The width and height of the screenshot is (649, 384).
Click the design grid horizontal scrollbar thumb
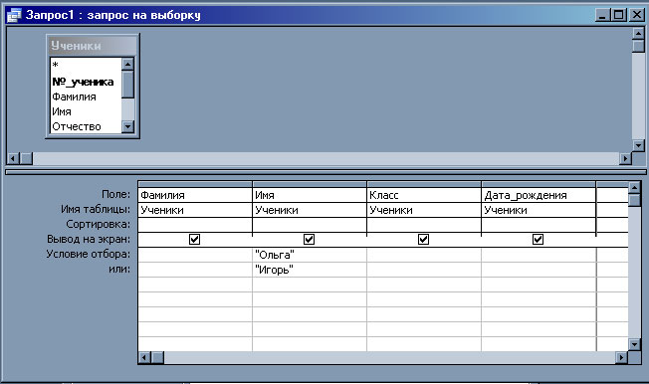pyautogui.click(x=157, y=357)
